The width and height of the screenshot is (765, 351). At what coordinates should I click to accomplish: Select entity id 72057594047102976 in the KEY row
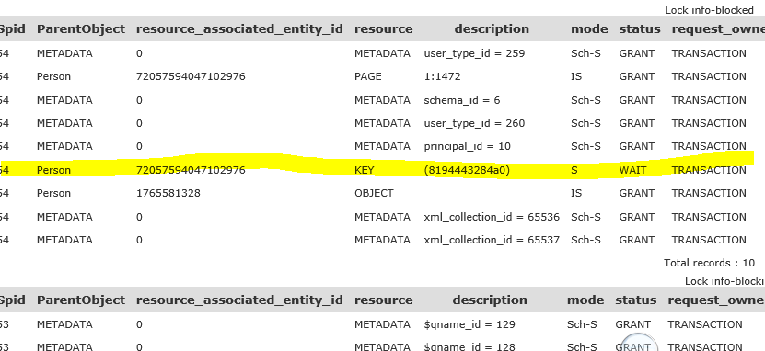[x=191, y=170]
